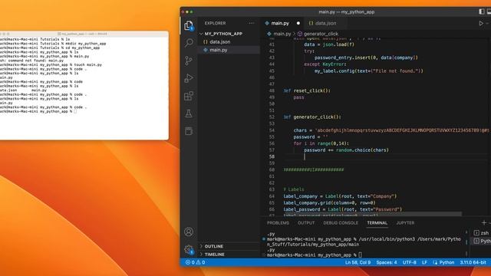Screen dimensions: 491x276
Task: Open the OUTPUT panel tab
Action: click(306, 223)
